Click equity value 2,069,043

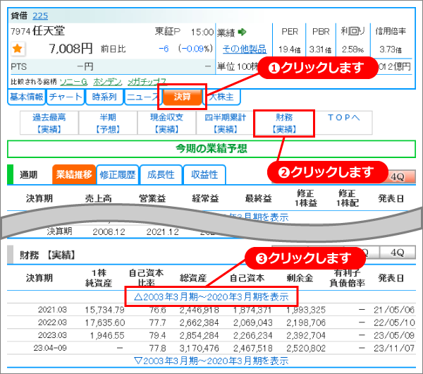(x=253, y=322)
